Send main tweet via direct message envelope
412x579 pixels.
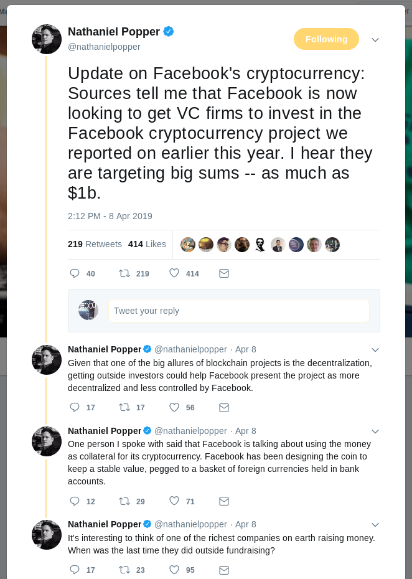tap(224, 273)
